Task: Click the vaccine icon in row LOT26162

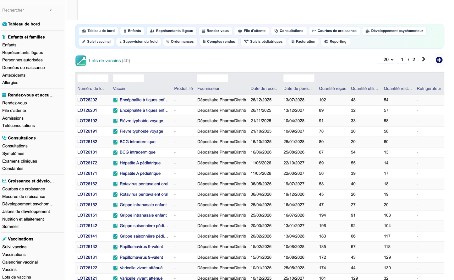Action: (x=115, y=184)
